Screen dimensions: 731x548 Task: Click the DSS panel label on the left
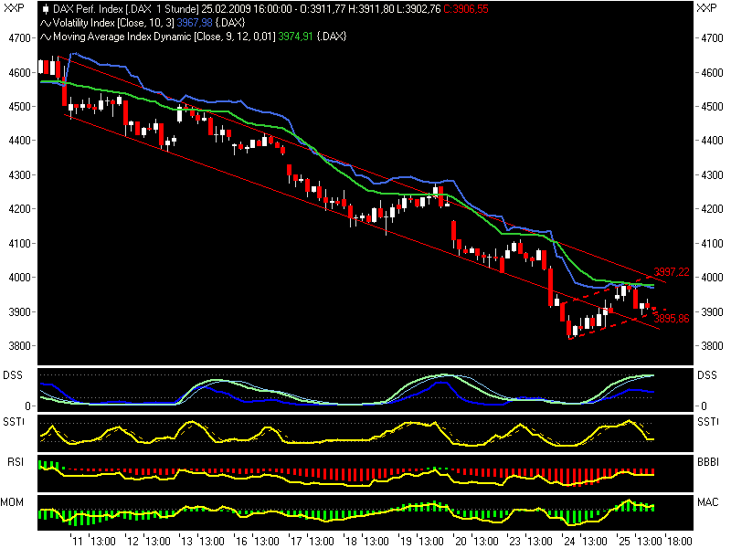point(13,373)
